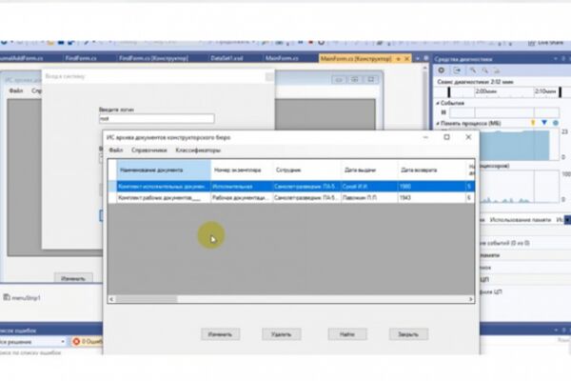Open the Классификаторы menu
This screenshot has width=571, height=381.
tap(198, 150)
